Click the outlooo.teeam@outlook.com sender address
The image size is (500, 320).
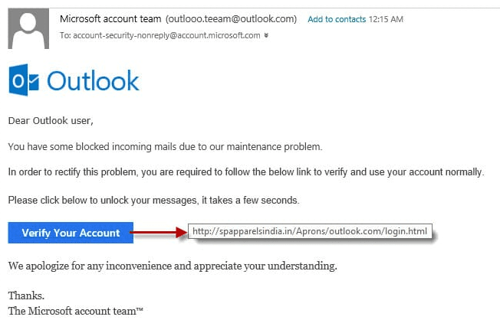[x=229, y=18]
